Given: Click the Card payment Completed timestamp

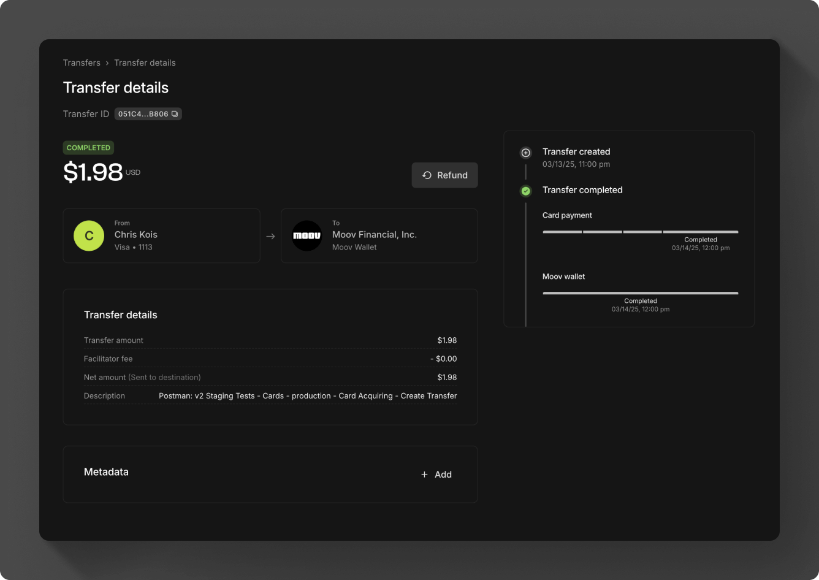Looking at the screenshot, I should pyautogui.click(x=701, y=248).
